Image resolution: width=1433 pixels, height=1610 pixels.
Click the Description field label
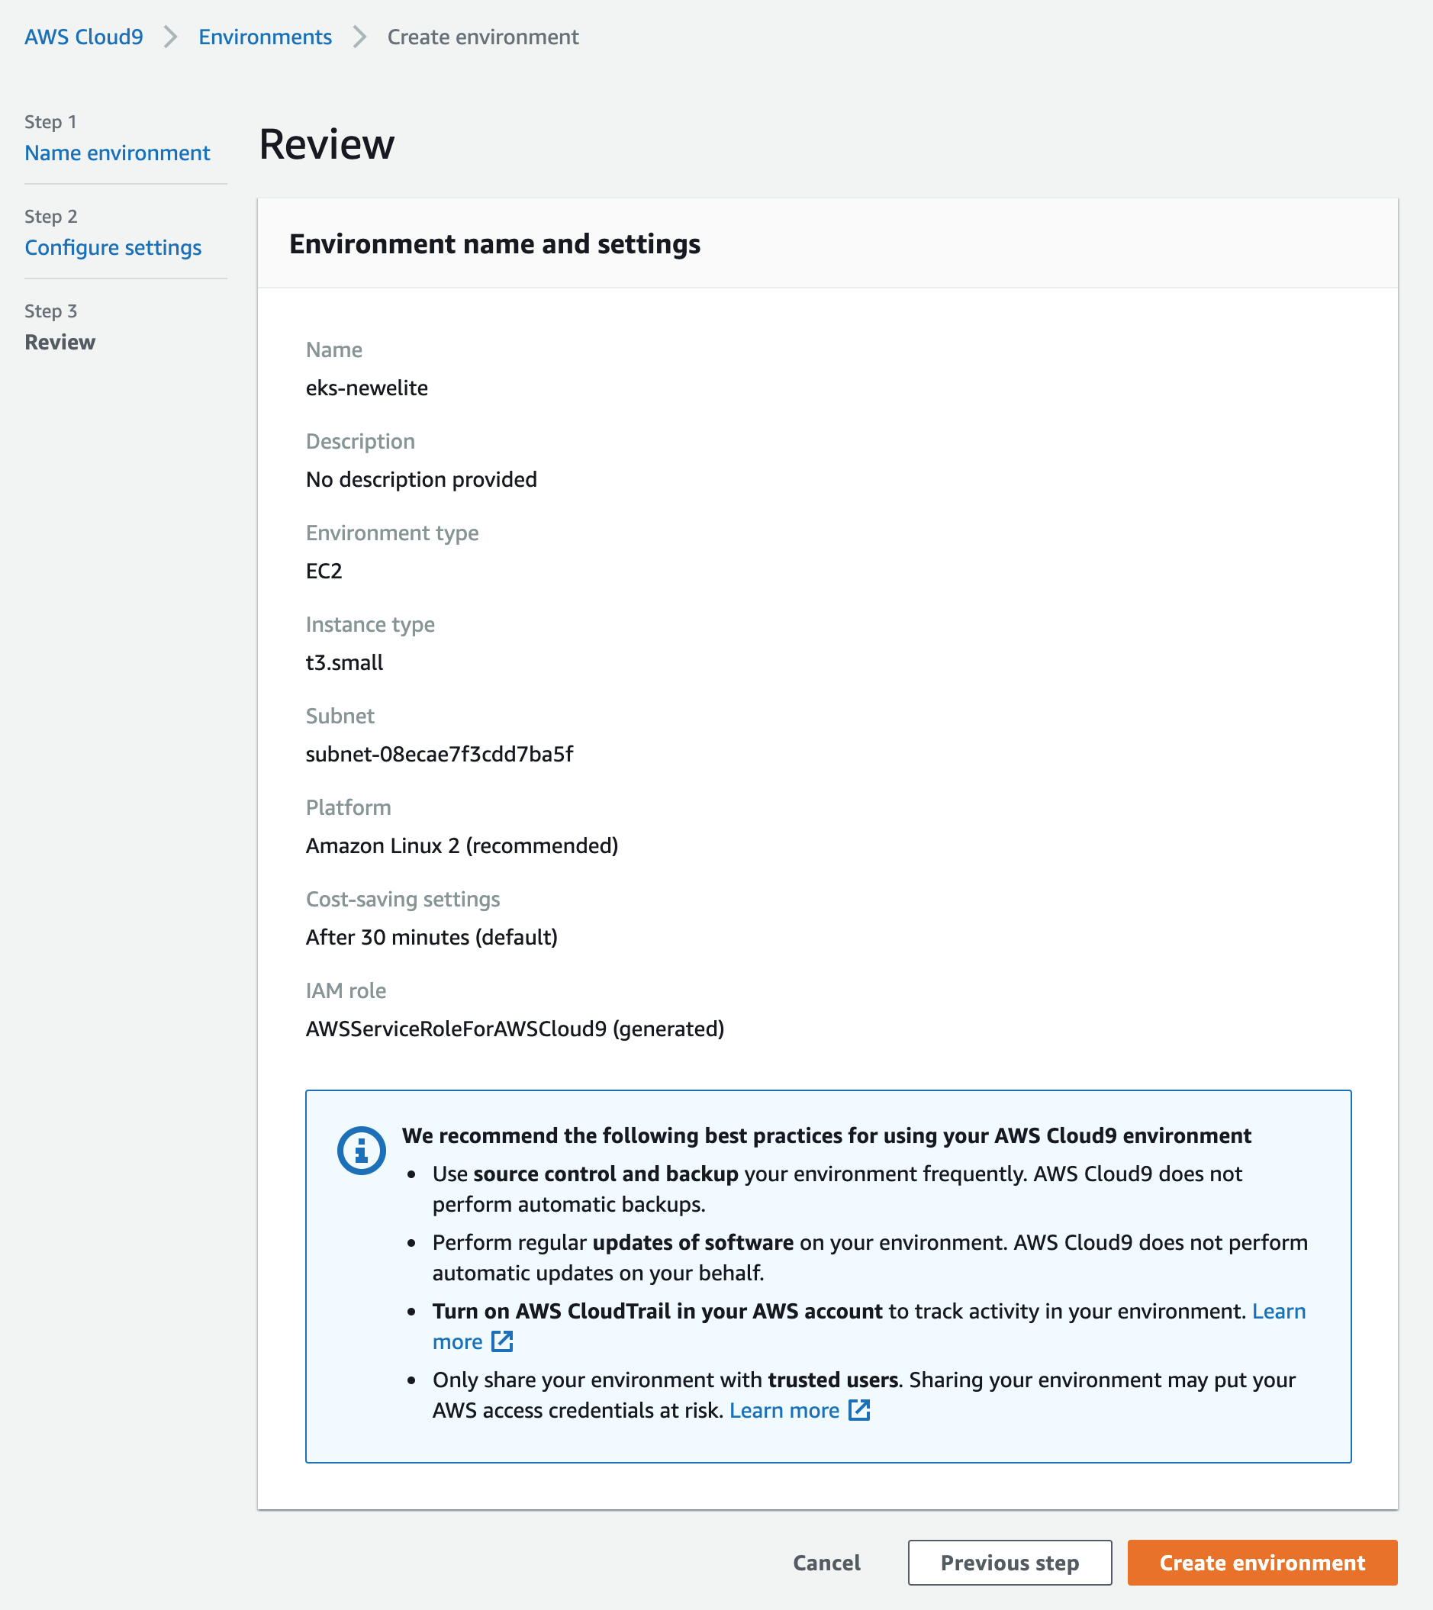click(360, 441)
